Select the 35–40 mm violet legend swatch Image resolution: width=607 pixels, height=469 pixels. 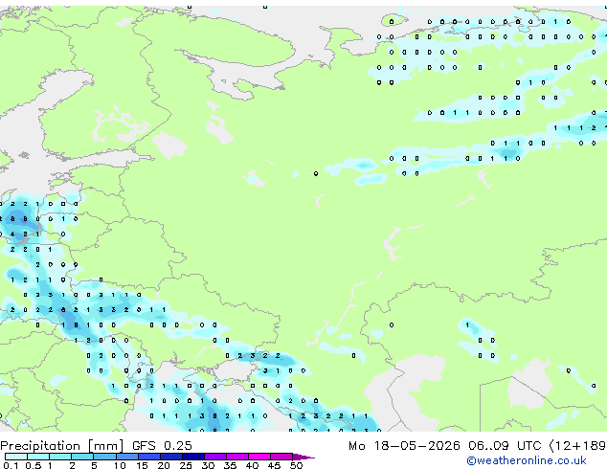pyautogui.click(x=236, y=457)
